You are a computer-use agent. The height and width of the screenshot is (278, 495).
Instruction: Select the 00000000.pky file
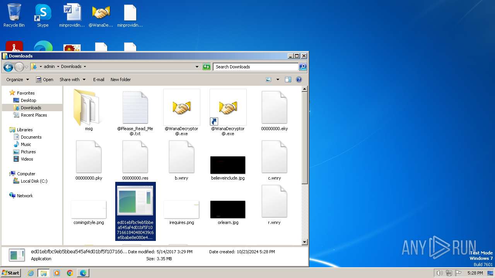click(x=89, y=160)
